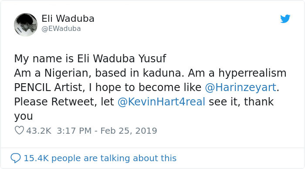The image size is (305, 169).
Task: Click the 43.2K likes count
Action: (39, 131)
